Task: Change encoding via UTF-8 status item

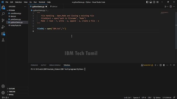Action: click(x=144, y=98)
